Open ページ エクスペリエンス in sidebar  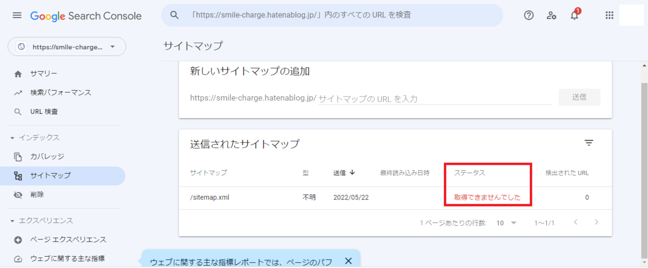[x=63, y=239]
